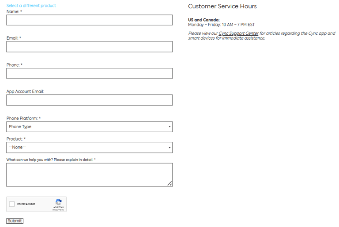Open the Cync Support Center link
339x227 pixels.
tap(238, 33)
